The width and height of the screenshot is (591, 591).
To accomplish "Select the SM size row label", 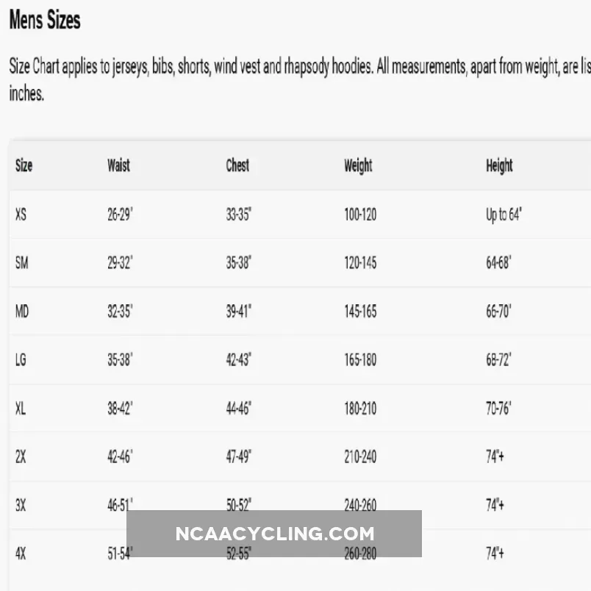I will tap(21, 262).
